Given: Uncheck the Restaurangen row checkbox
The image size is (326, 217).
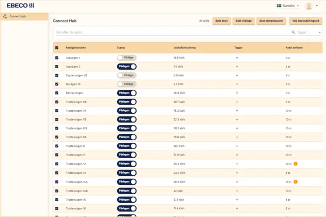Looking at the screenshot, I should tap(57, 93).
